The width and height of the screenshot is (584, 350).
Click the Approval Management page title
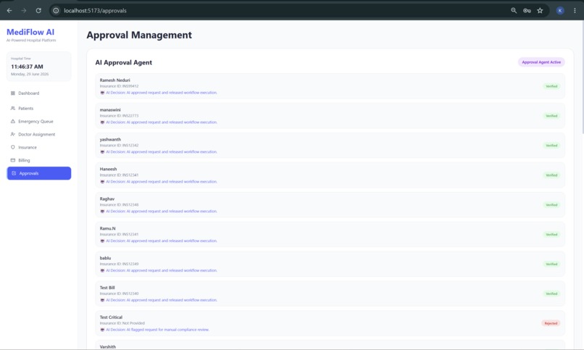point(139,35)
